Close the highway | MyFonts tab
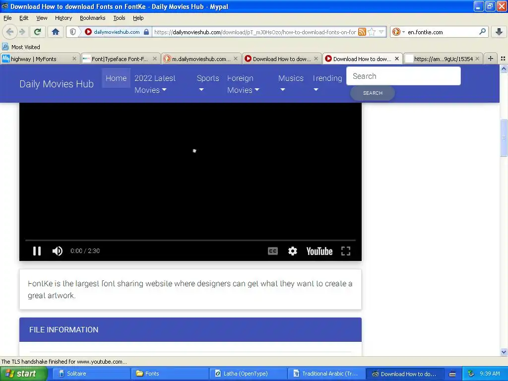508x381 pixels. [74, 59]
